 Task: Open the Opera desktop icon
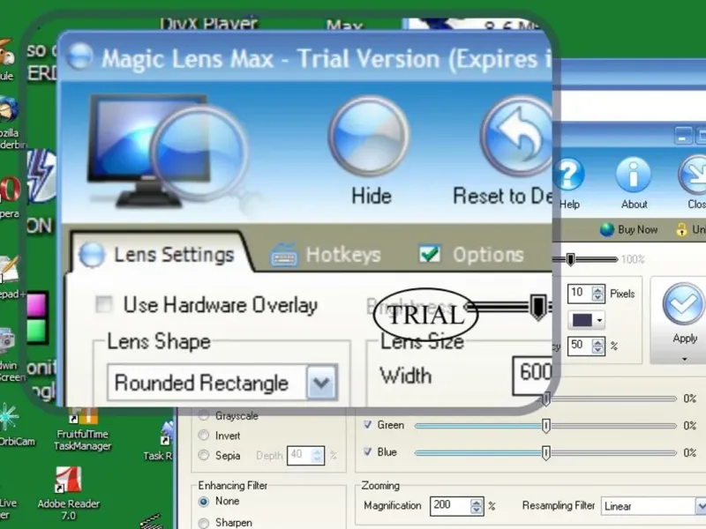(x=10, y=196)
